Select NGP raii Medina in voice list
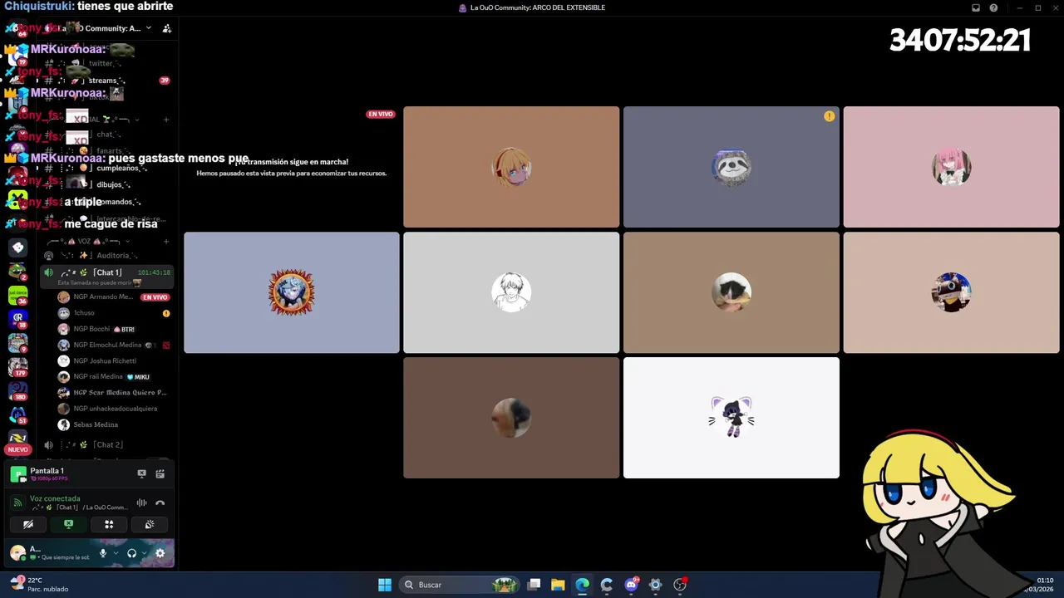This screenshot has width=1064, height=598. 113,376
